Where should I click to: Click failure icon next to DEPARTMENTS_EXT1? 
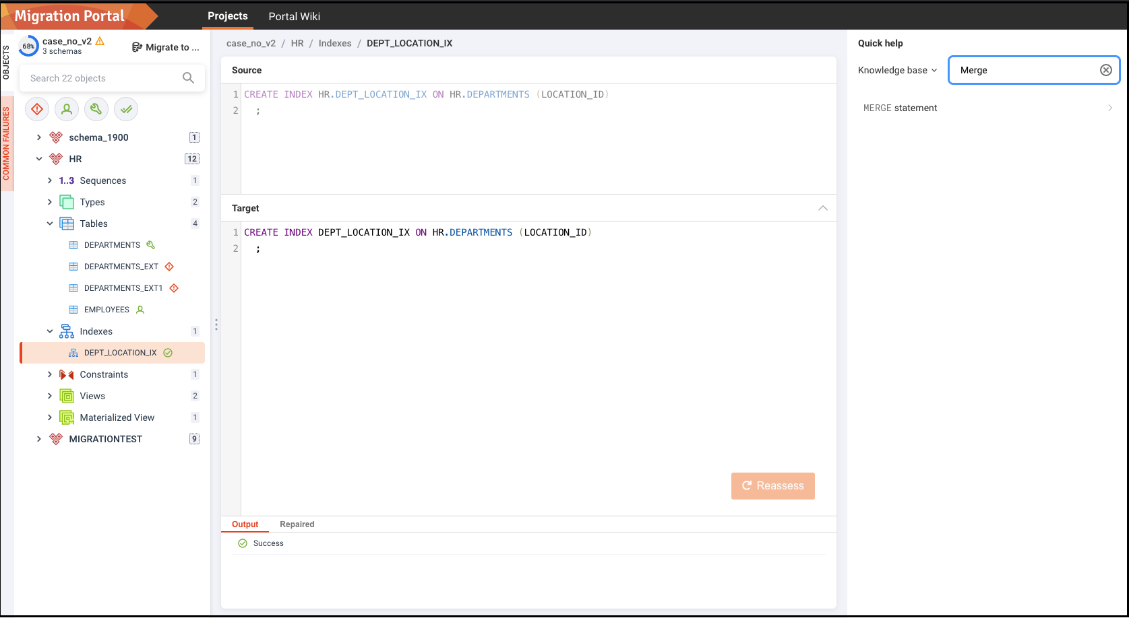(x=174, y=288)
